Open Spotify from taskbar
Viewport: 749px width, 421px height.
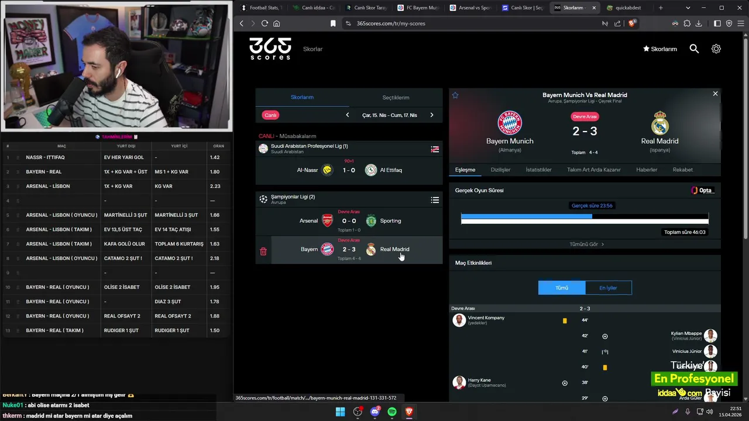pos(392,412)
